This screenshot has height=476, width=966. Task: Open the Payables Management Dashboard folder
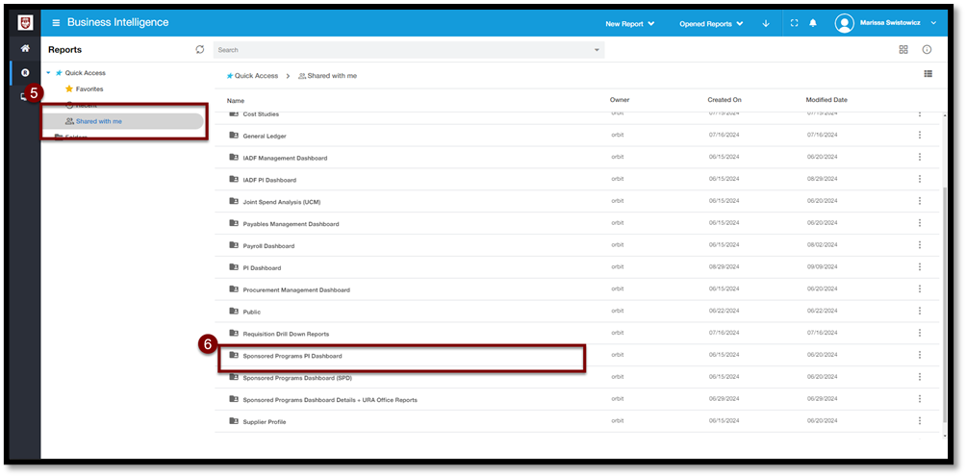291,224
